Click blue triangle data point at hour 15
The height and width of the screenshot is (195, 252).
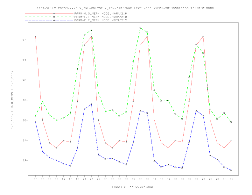pos(70,166)
